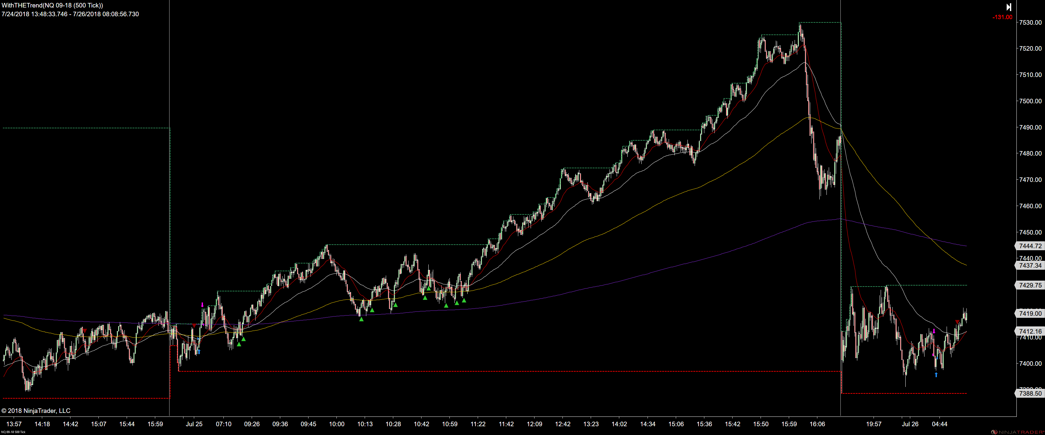
Task: Click the 19:57 time axis label
Action: pos(874,424)
